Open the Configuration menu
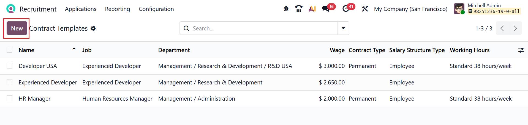Image resolution: width=528 pixels, height=125 pixels. click(156, 9)
